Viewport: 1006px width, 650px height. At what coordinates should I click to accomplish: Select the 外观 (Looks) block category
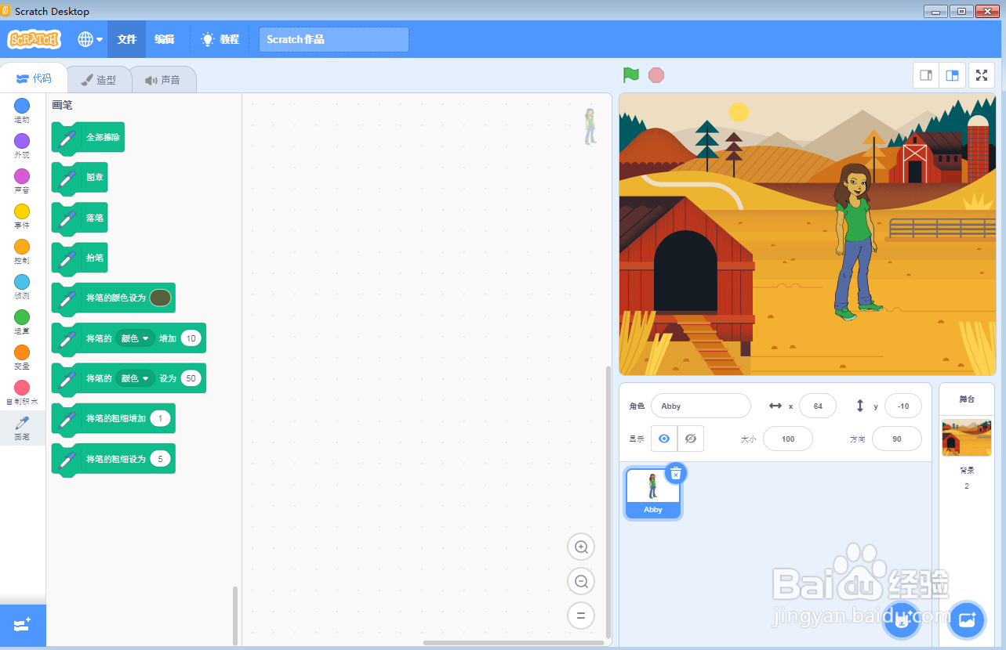(21, 145)
